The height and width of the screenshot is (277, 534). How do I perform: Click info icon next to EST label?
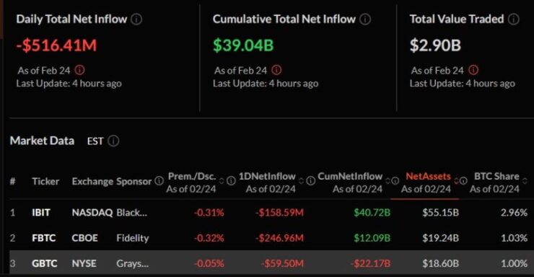click(x=113, y=141)
